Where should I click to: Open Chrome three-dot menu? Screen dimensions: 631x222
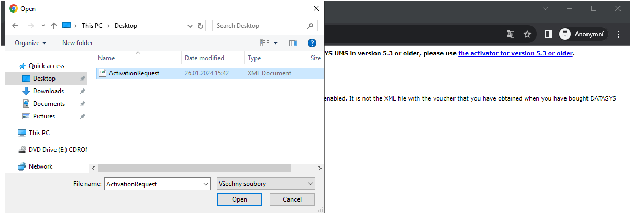click(619, 34)
